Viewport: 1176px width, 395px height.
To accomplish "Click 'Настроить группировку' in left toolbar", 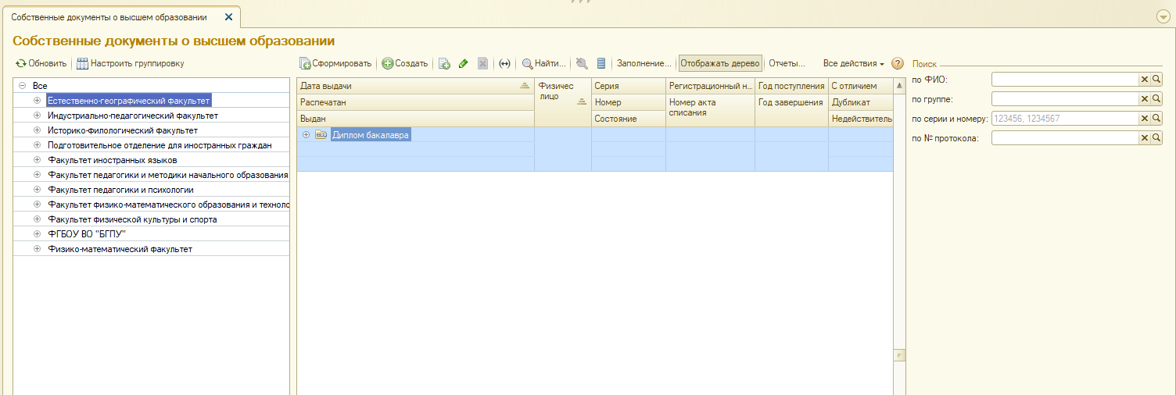I will pos(131,64).
